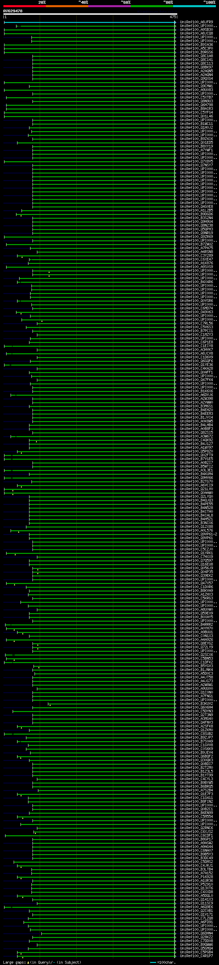
Task: Click hit label UniRef100_B9QWW6
Action: click(x=196, y=944)
